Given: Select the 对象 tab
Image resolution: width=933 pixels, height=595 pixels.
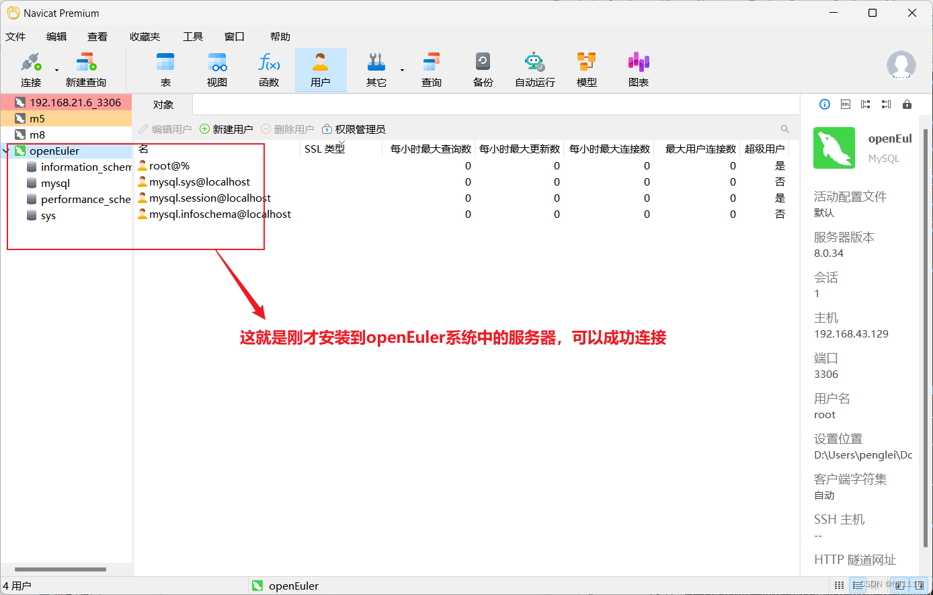Looking at the screenshot, I should 163,105.
